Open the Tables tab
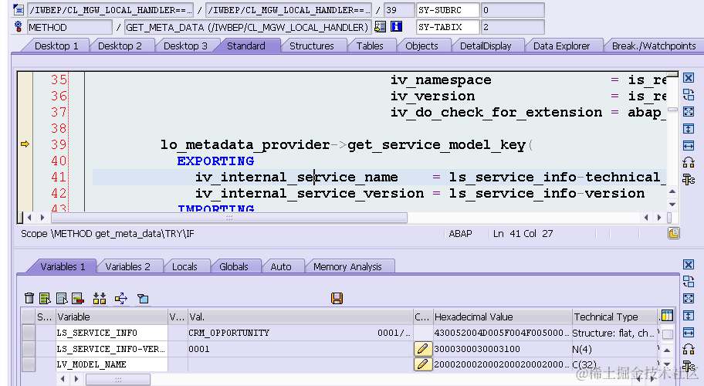 [370, 46]
